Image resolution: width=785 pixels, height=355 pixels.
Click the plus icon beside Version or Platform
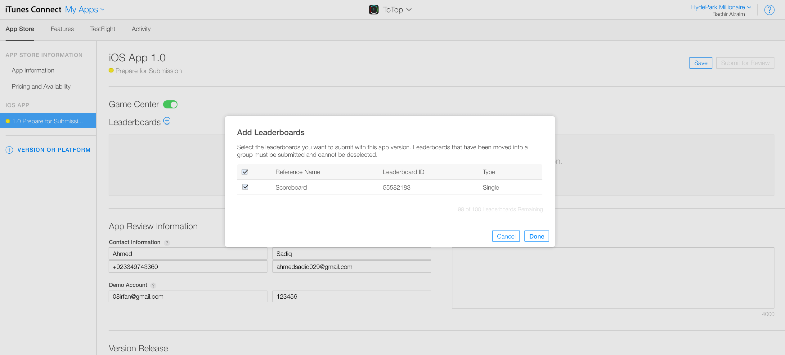(9, 150)
